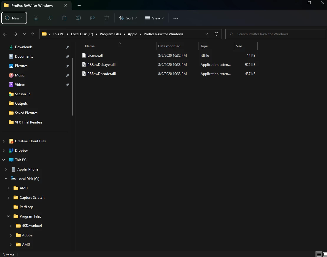The image size is (327, 257).
Task: Navigate to Program Files breadcrumb
Action: tap(110, 34)
